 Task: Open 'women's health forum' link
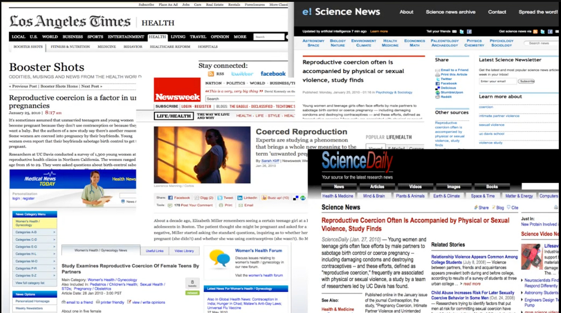pos(265,275)
